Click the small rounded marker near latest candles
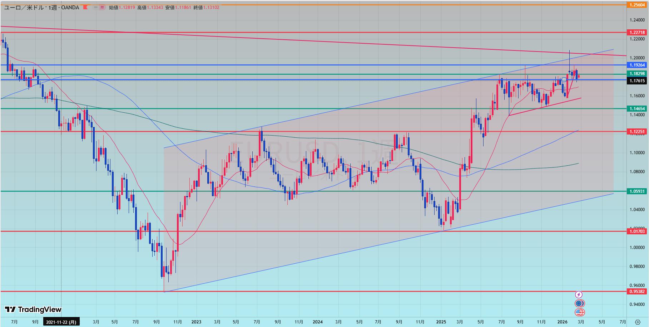This screenshot has height=327, width=649. pos(564,79)
